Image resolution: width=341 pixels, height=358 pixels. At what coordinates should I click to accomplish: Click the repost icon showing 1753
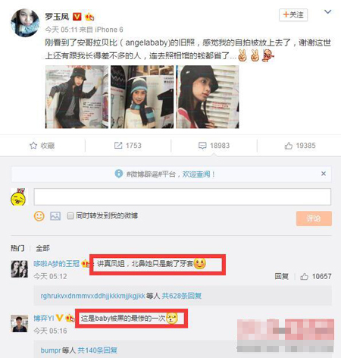tap(118, 146)
